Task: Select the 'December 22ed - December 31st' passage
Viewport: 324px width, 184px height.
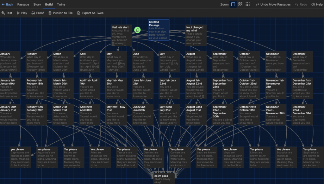Action: (302, 115)
